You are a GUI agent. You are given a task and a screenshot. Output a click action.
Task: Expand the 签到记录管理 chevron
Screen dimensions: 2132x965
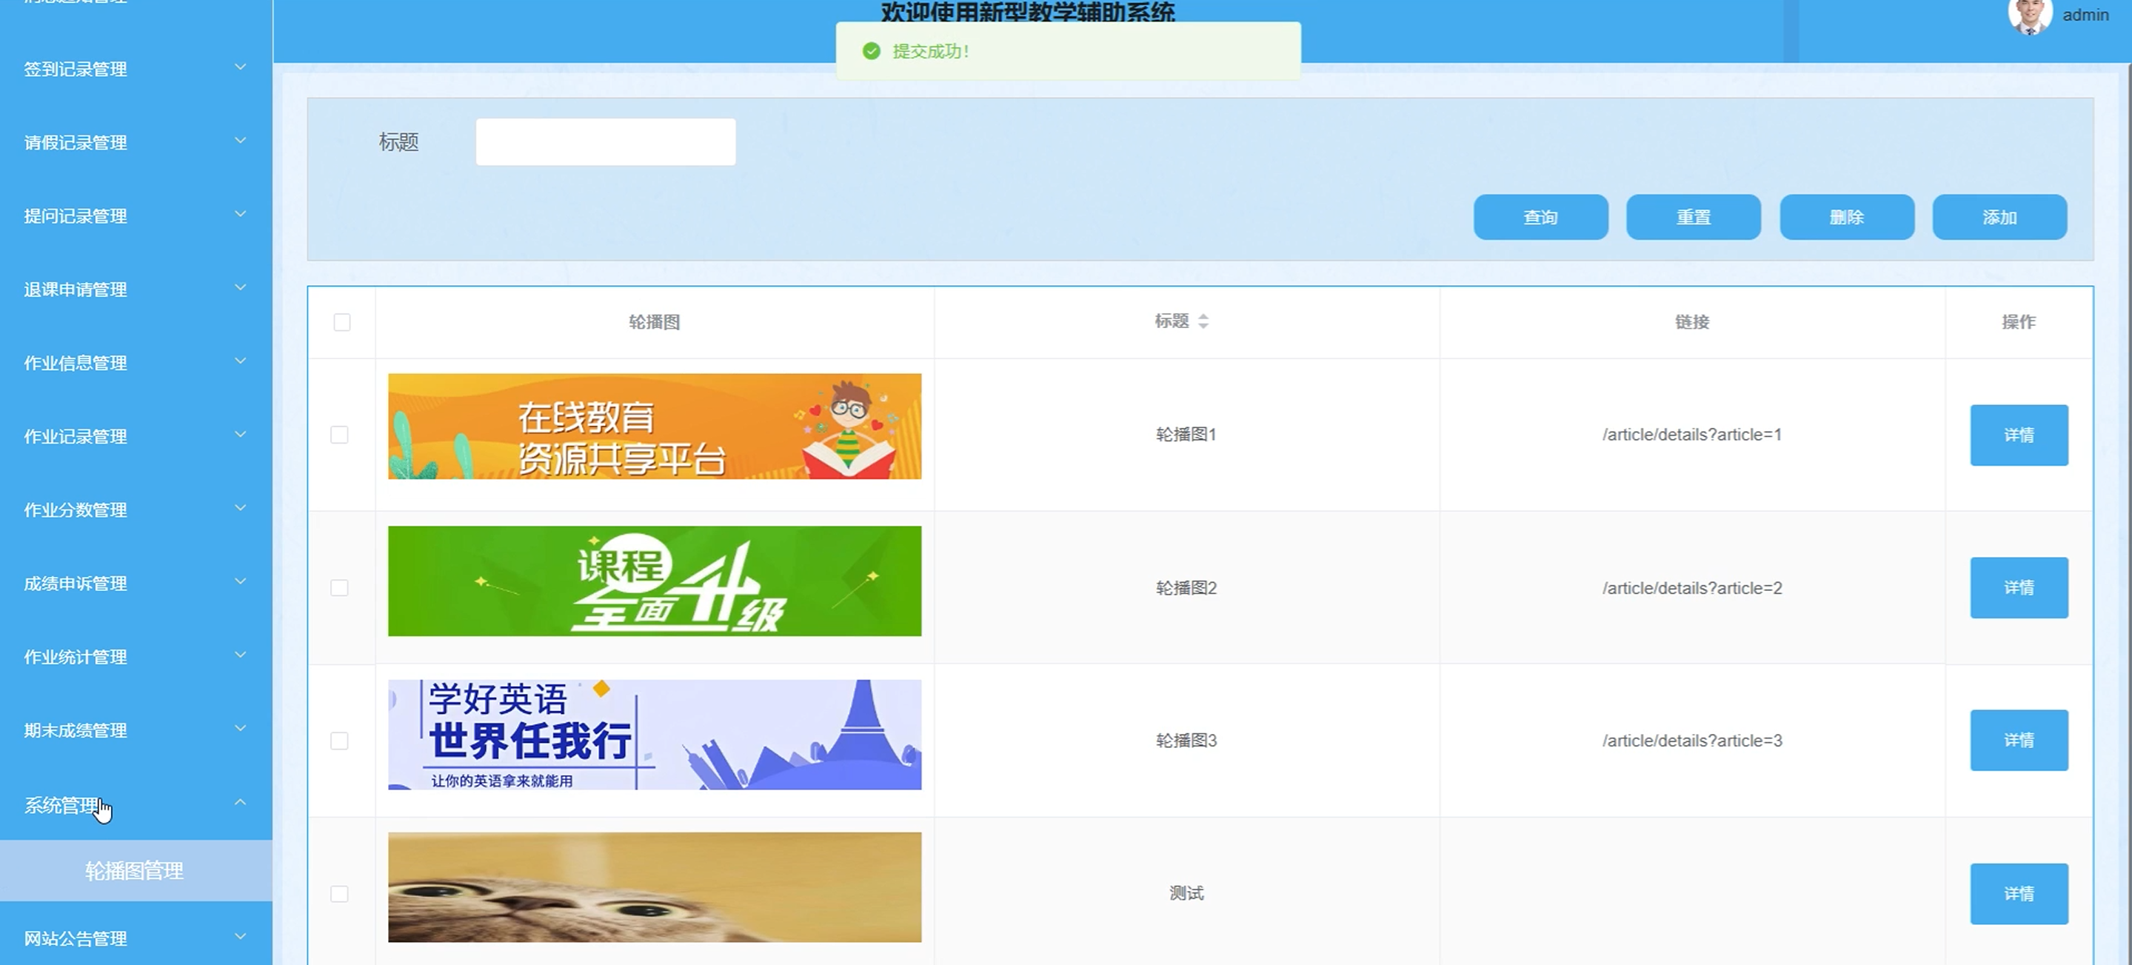[x=240, y=68]
